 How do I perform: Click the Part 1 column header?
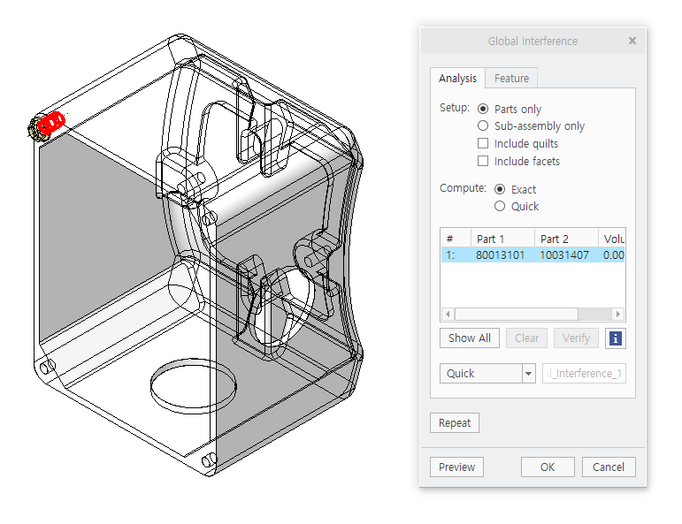click(x=502, y=239)
